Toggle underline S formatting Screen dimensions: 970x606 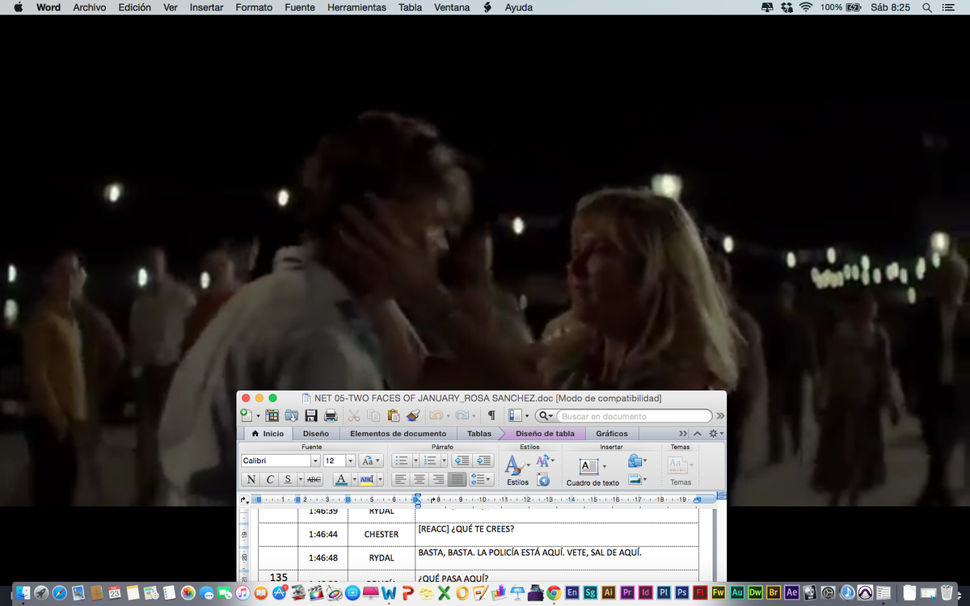tap(288, 479)
